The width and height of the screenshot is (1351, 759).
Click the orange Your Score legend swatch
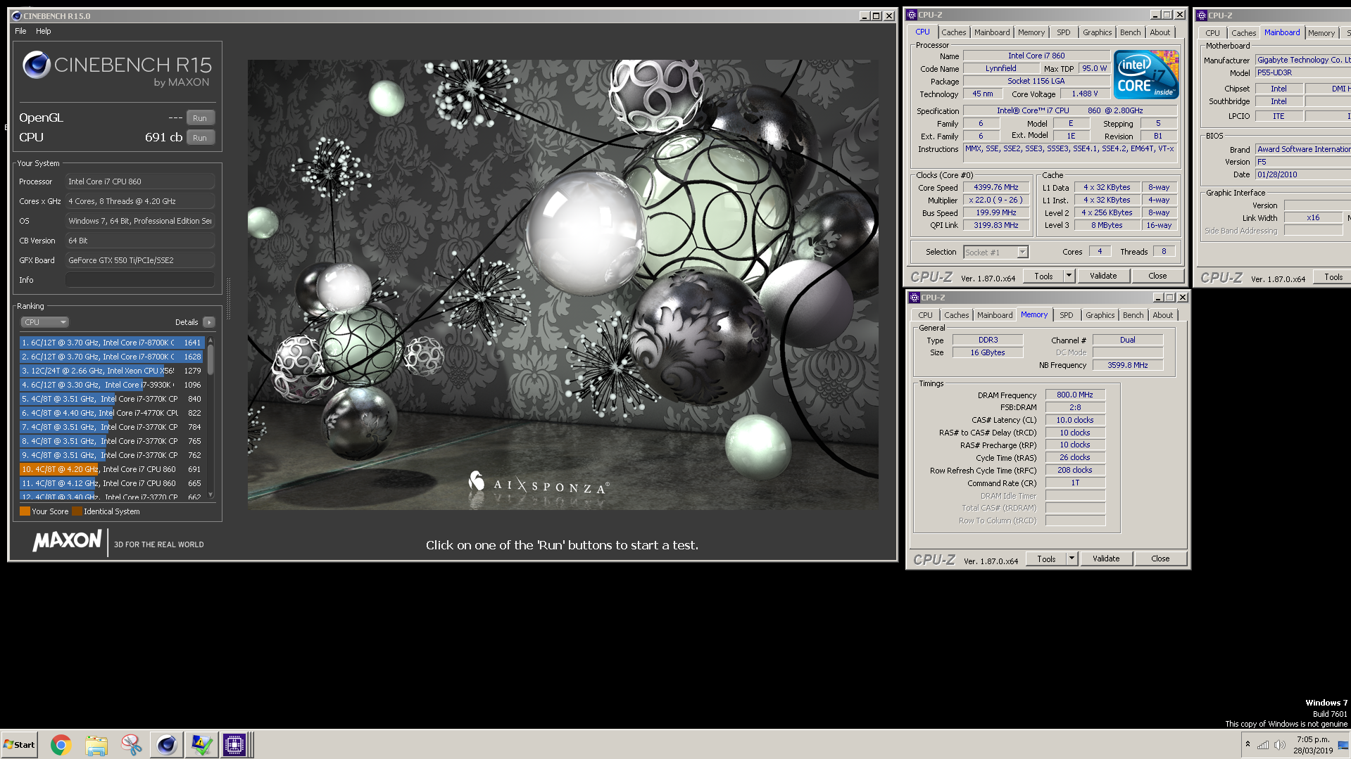(x=25, y=511)
